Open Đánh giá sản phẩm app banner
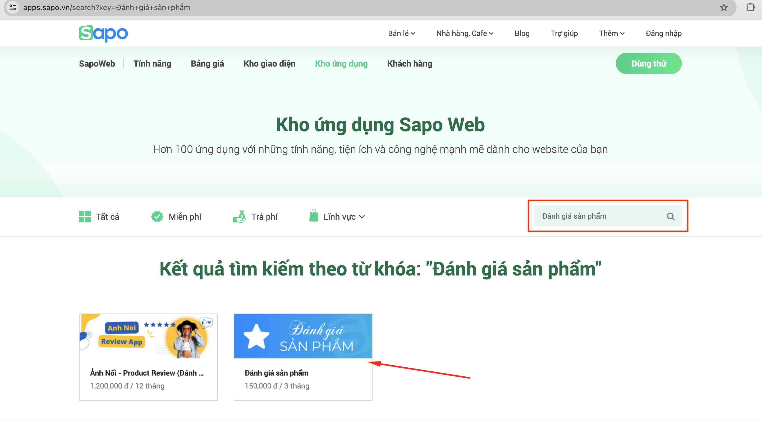The height and width of the screenshot is (421, 762). point(303,336)
